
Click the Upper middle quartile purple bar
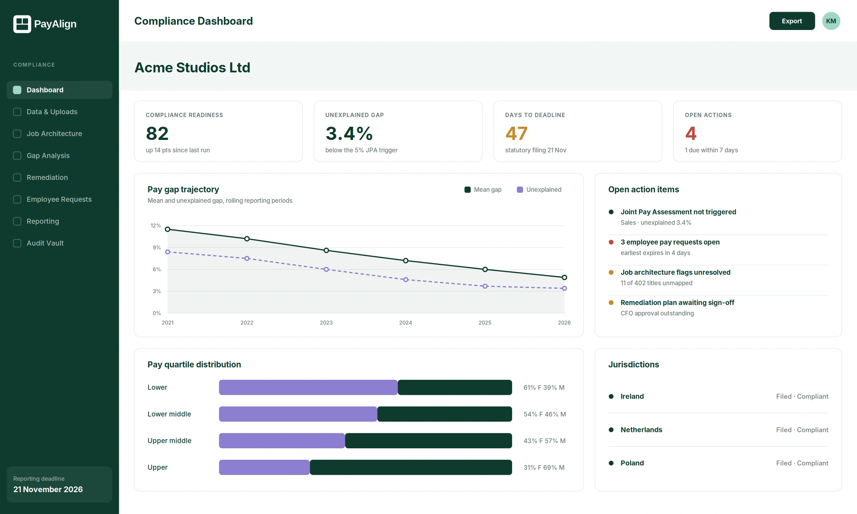pyautogui.click(x=282, y=440)
